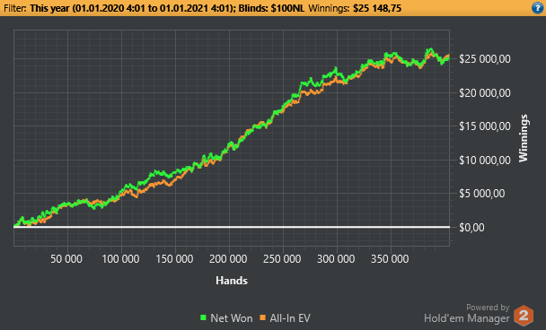This screenshot has width=546, height=330.
Task: Click the vertical Winnings axis title
Action: [x=524, y=138]
